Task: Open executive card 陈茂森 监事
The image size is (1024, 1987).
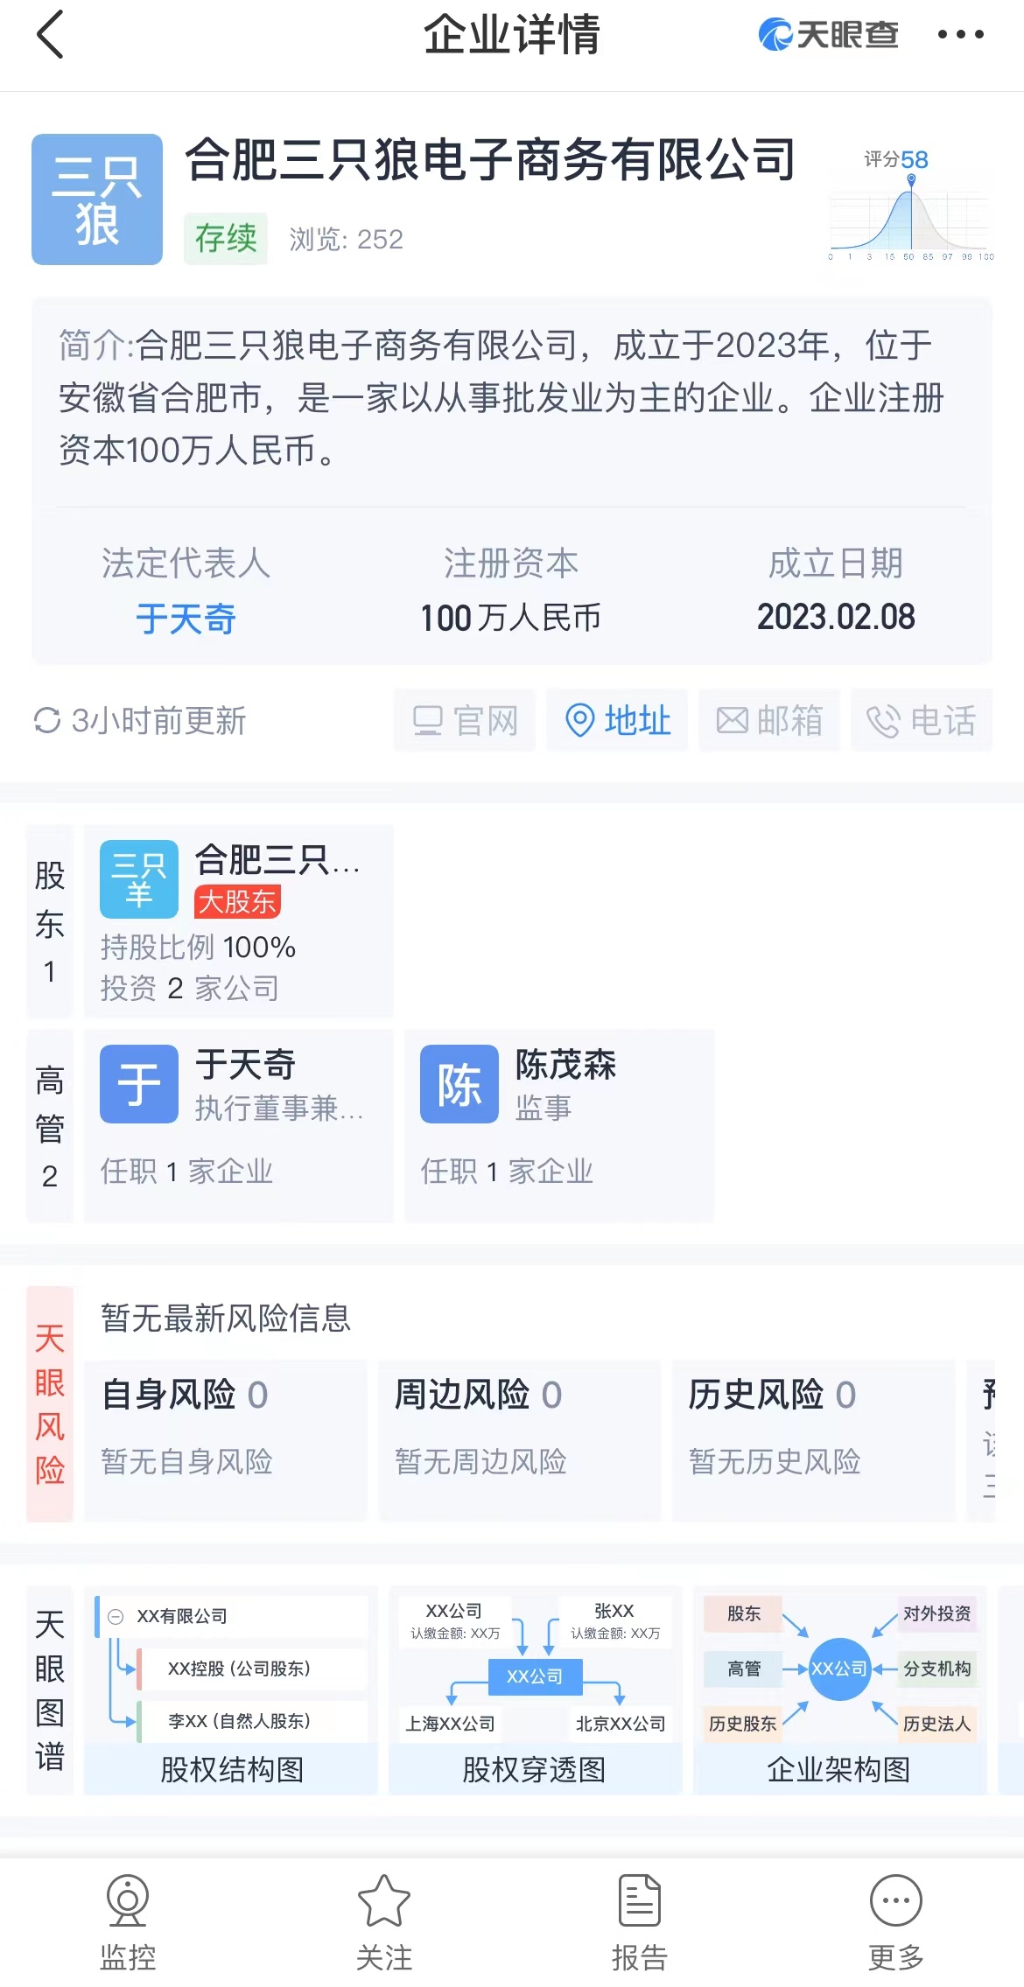Action: coord(558,1125)
